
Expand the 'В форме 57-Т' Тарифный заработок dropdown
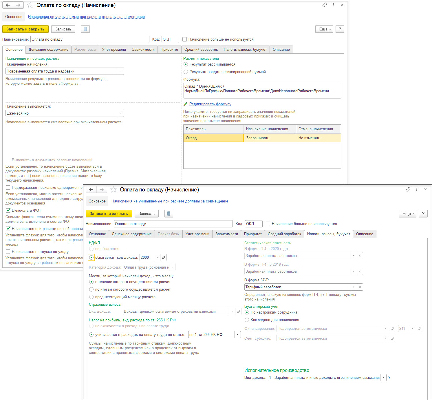coord(354,287)
